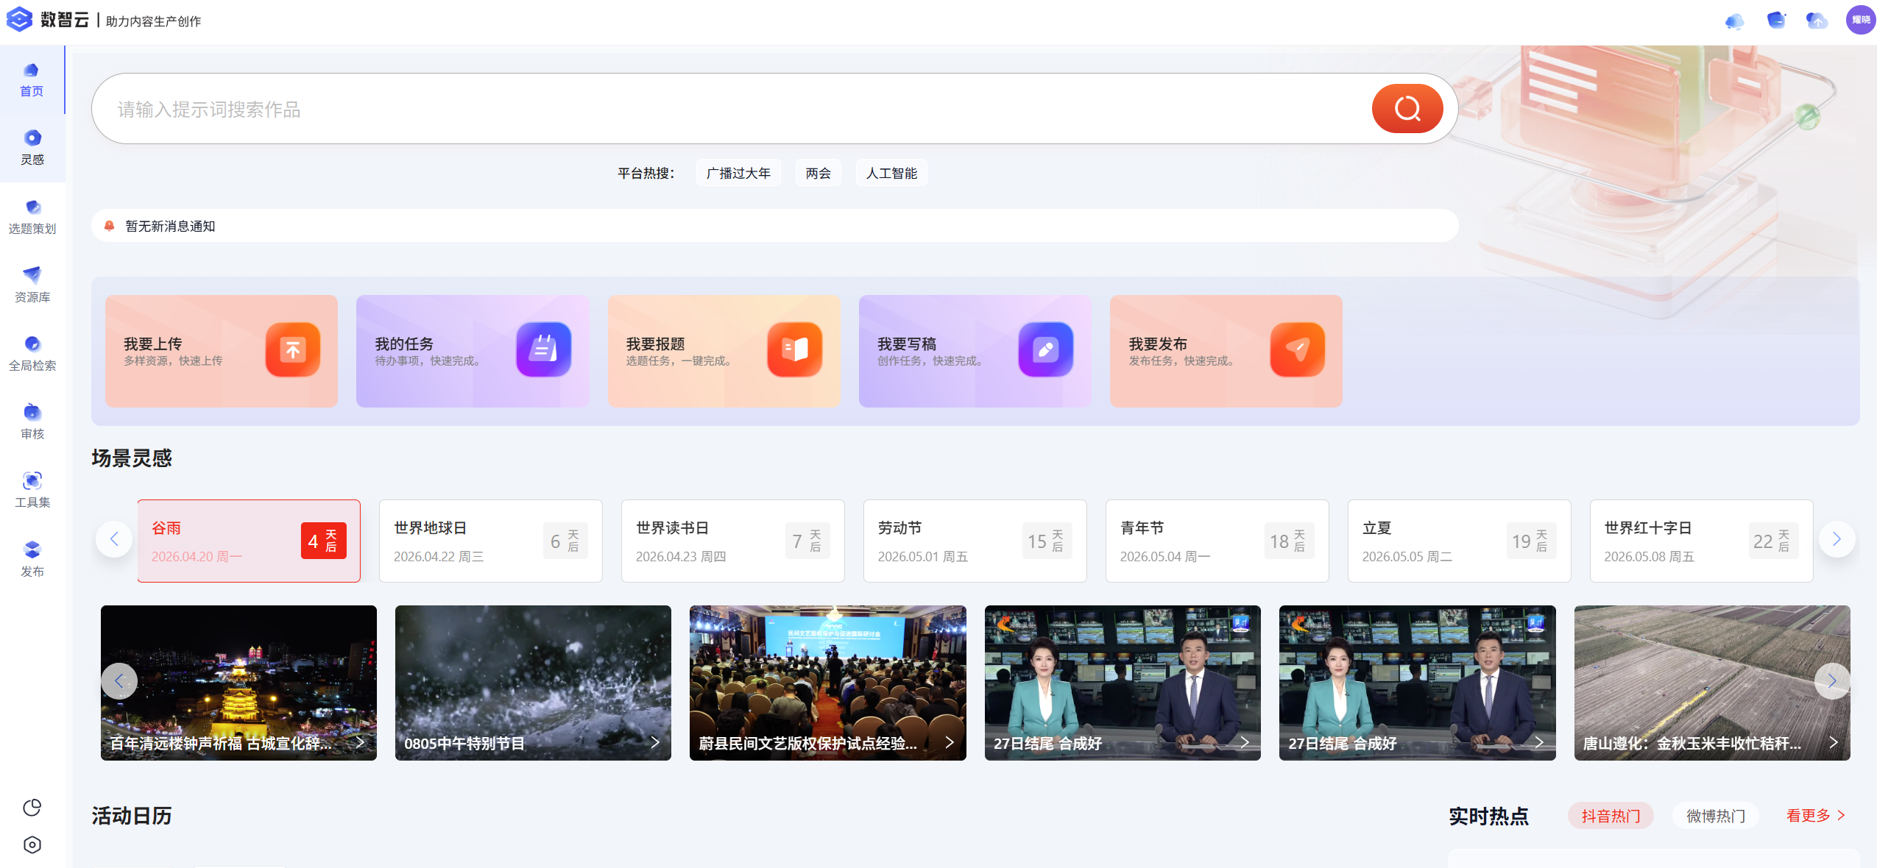This screenshot has width=1877, height=868.
Task: Click the orange search button
Action: [1407, 108]
